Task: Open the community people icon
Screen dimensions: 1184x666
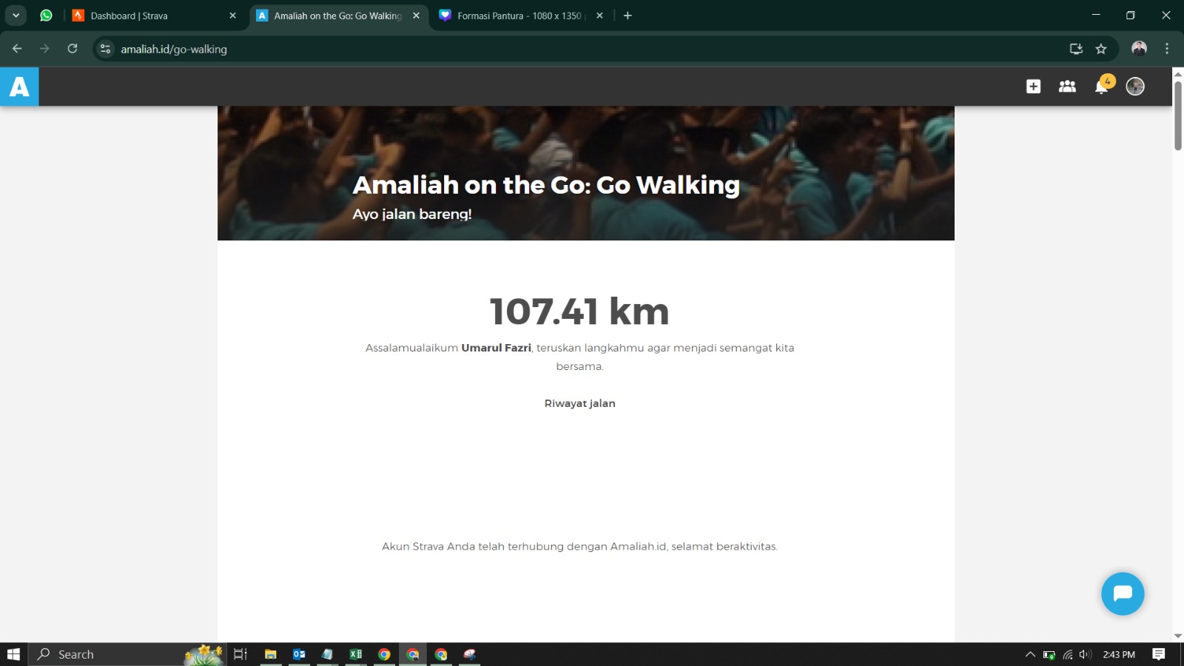Action: [x=1067, y=87]
